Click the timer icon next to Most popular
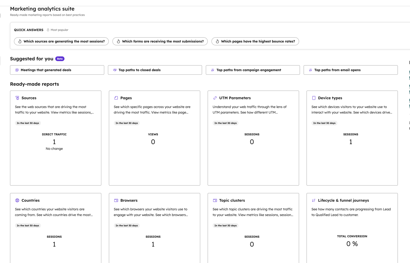Viewport: 410px width, 263px height. point(48,30)
